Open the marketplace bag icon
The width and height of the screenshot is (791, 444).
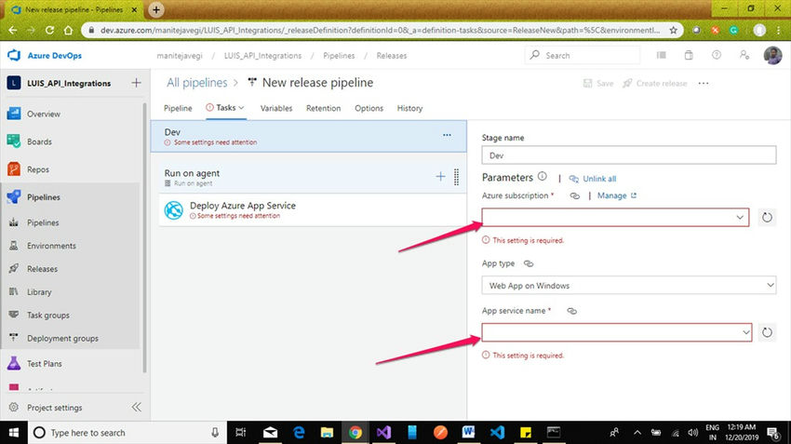(x=689, y=56)
